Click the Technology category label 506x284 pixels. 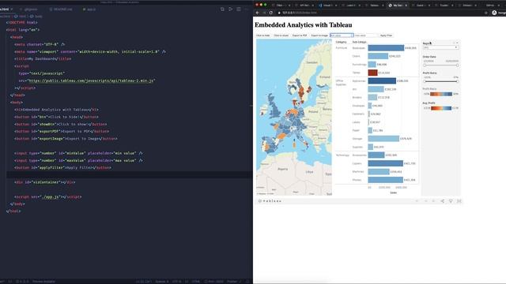tap(342, 155)
